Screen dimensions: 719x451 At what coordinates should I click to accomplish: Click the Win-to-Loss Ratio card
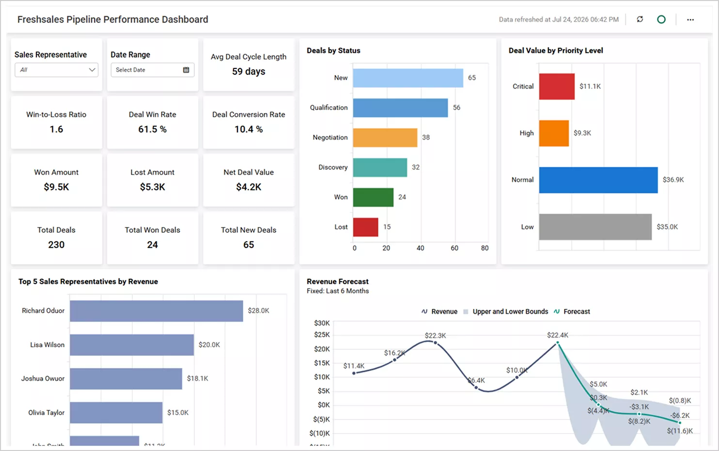click(x=56, y=122)
